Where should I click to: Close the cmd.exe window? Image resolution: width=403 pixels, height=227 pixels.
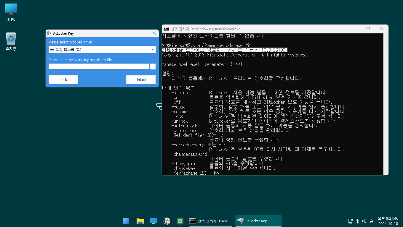click(382, 29)
